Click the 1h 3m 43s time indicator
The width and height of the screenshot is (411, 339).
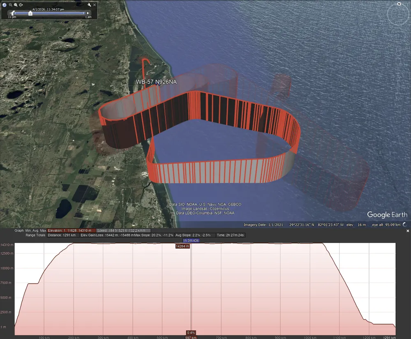point(191,240)
